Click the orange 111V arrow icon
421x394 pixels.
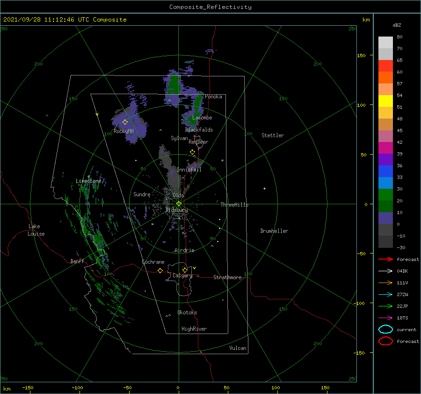click(385, 282)
